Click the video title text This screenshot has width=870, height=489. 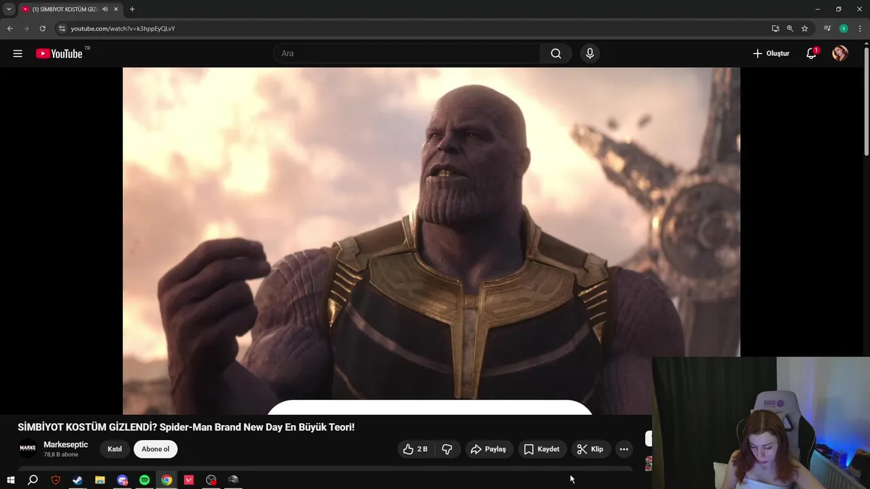tap(186, 427)
